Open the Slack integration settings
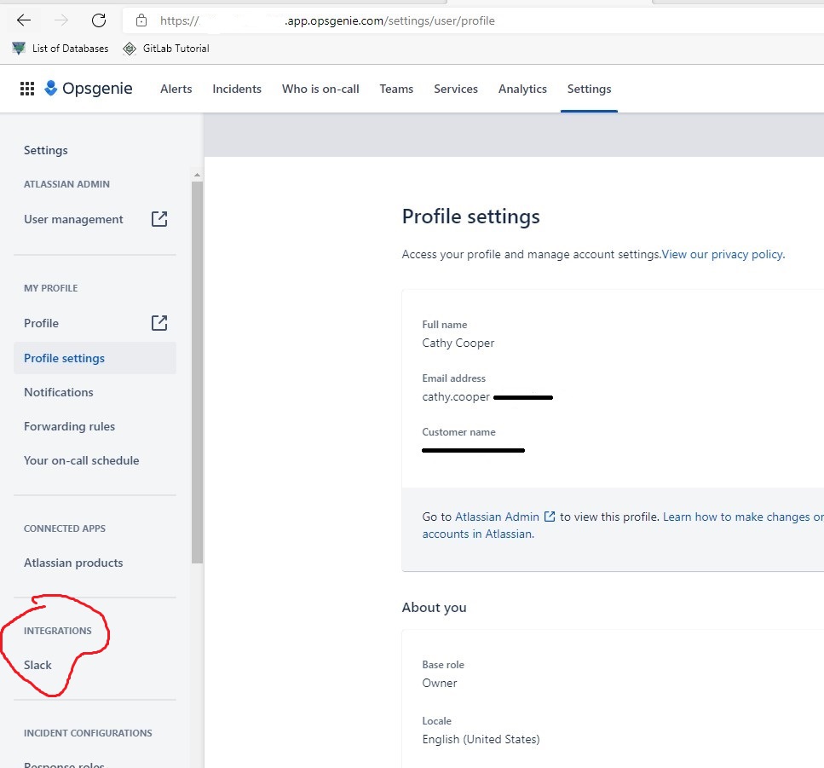The height and width of the screenshot is (768, 824). click(x=37, y=665)
